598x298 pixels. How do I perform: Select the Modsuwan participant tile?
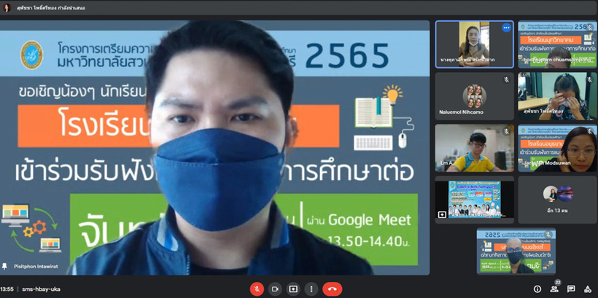[x=557, y=148]
